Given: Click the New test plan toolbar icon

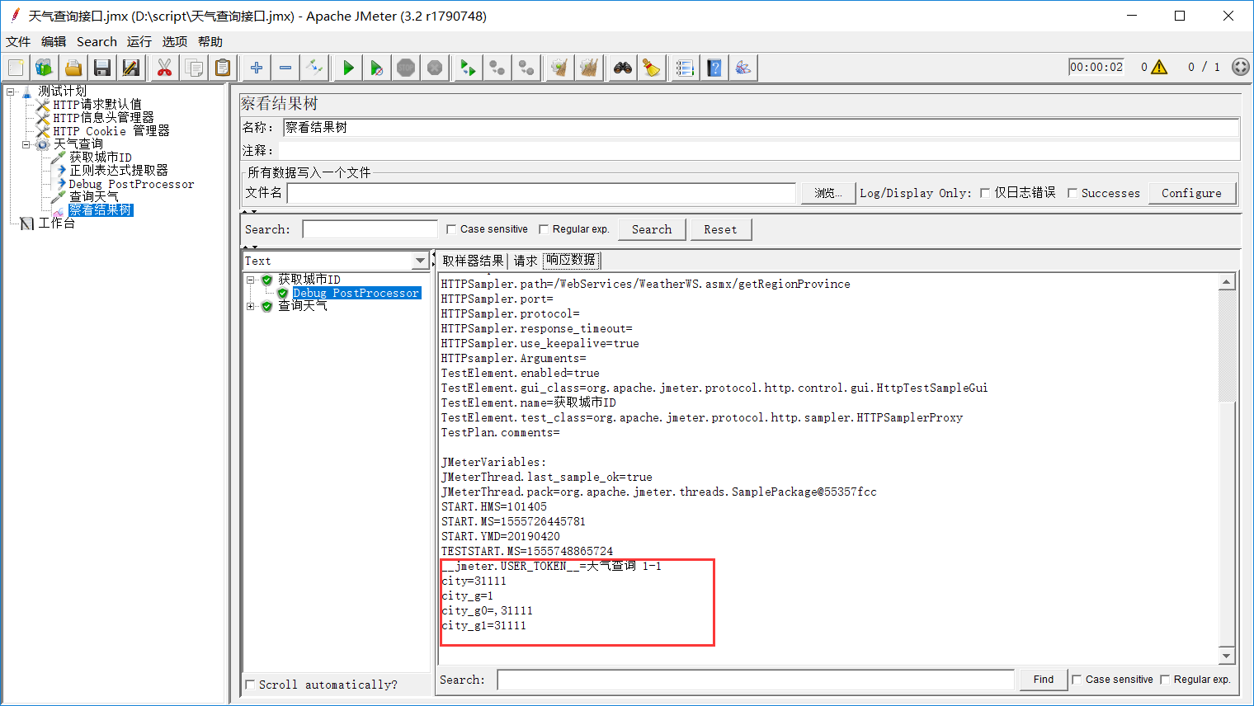Looking at the screenshot, I should point(16,68).
